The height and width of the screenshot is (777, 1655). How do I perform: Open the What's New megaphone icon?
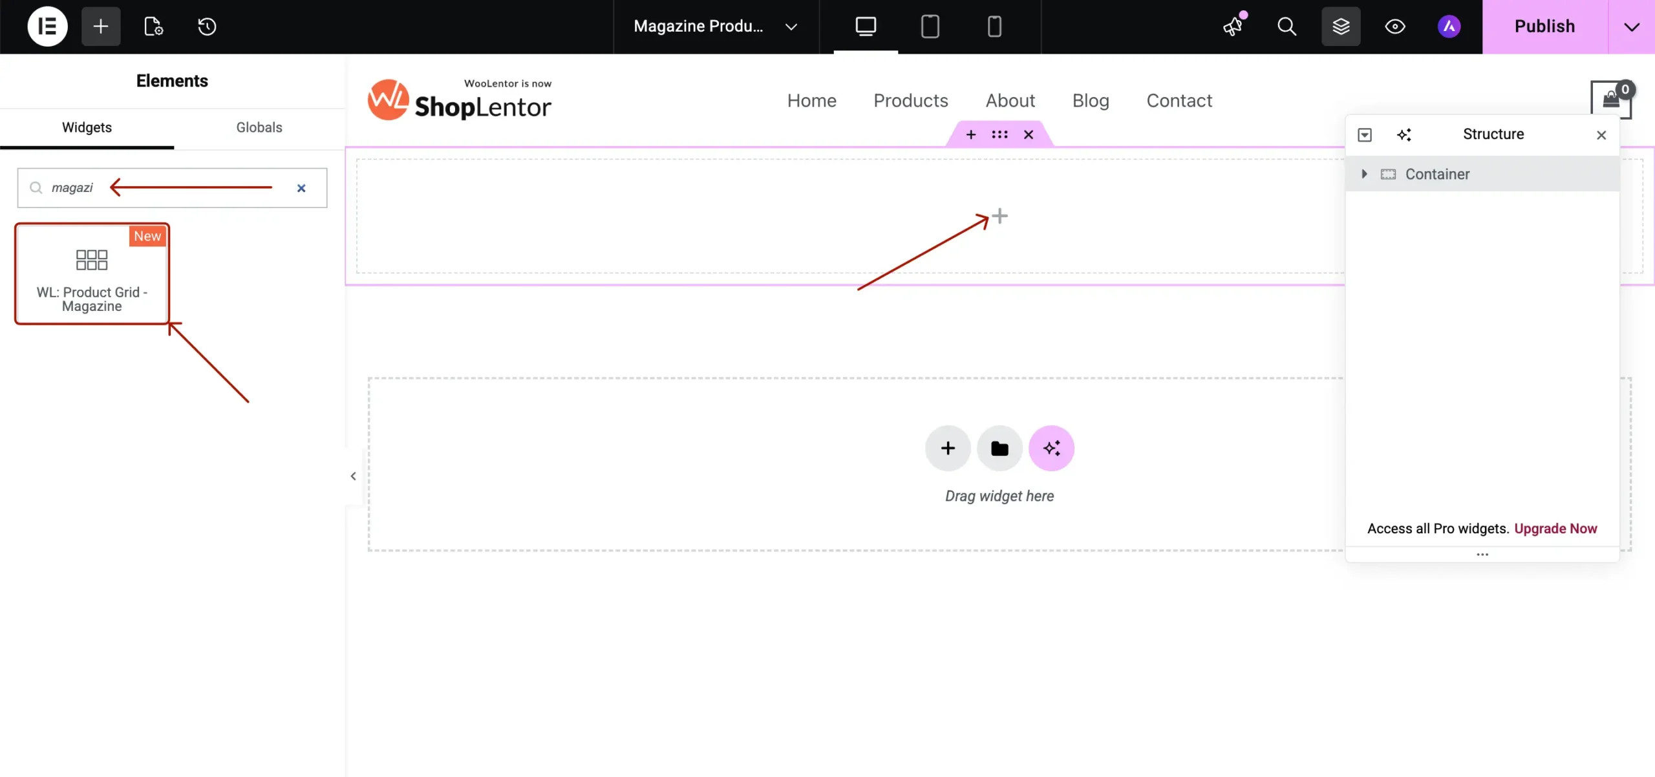(x=1233, y=27)
